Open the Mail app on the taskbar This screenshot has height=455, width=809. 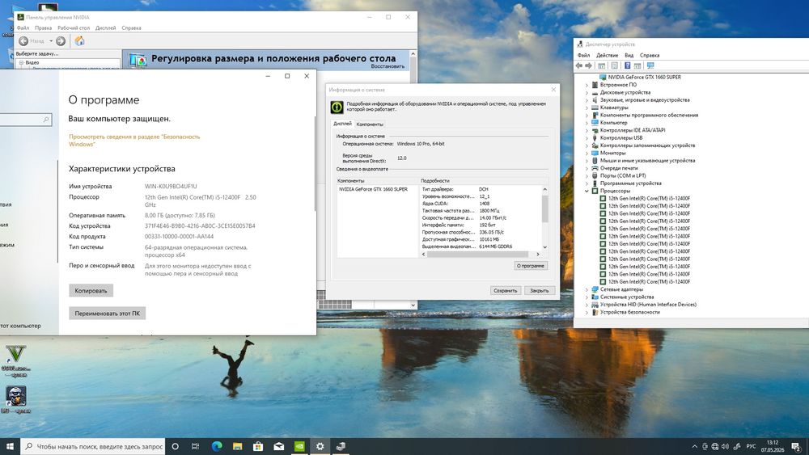[x=278, y=446]
